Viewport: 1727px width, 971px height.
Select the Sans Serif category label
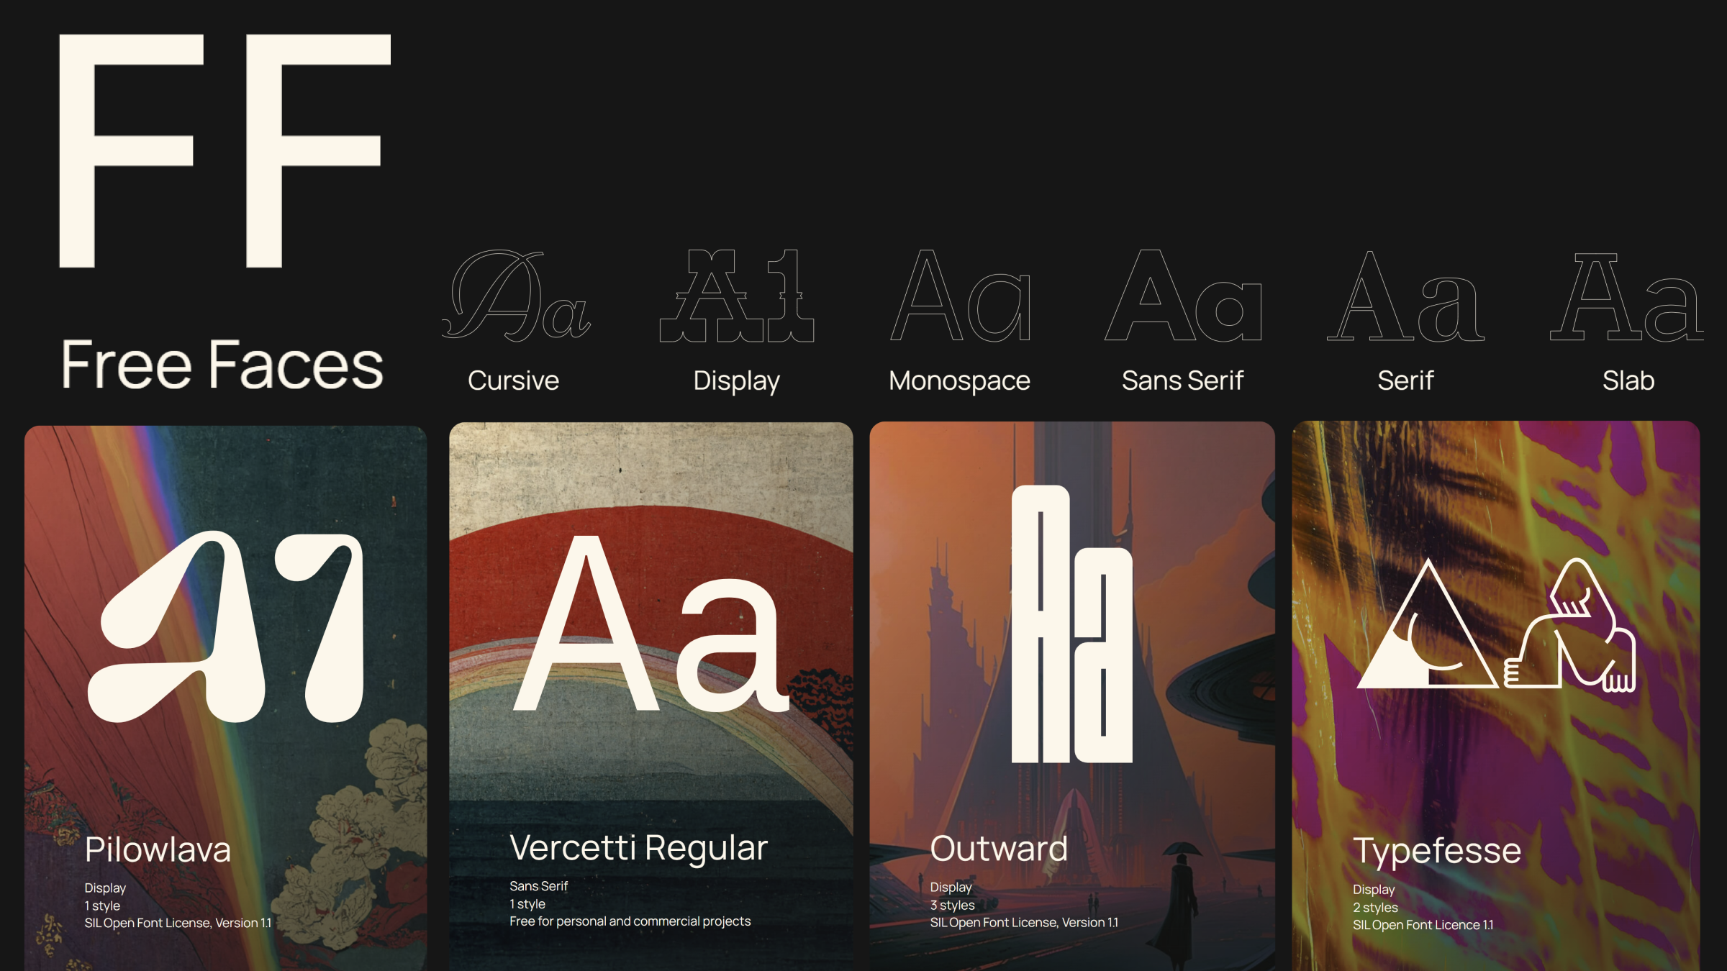click(1182, 380)
